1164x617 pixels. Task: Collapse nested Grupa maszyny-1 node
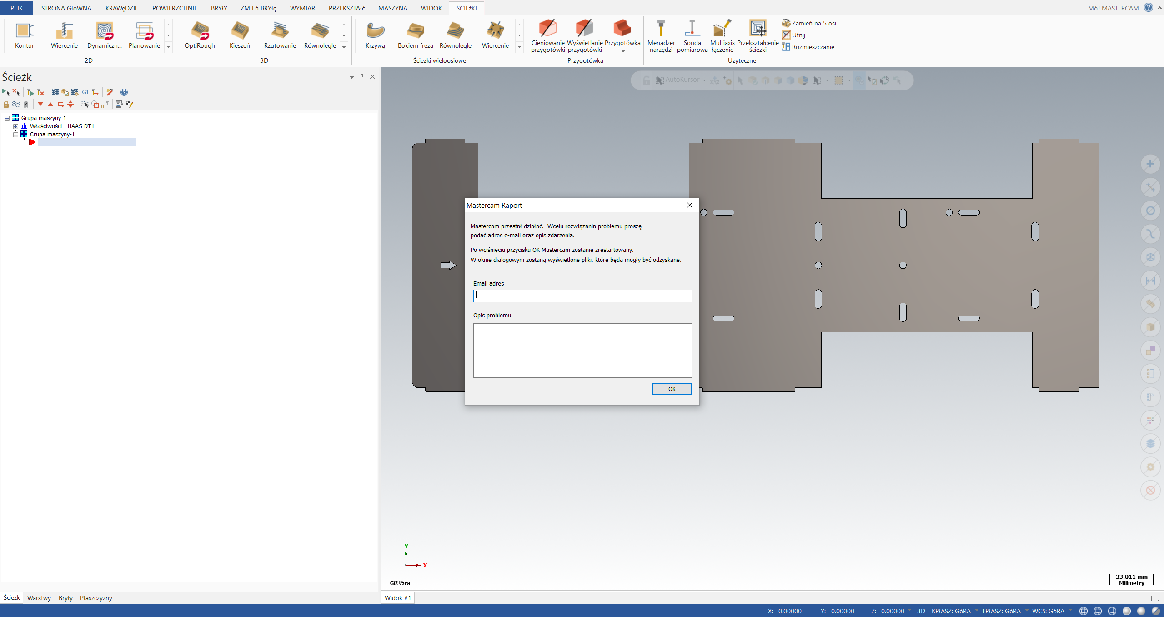(x=15, y=135)
